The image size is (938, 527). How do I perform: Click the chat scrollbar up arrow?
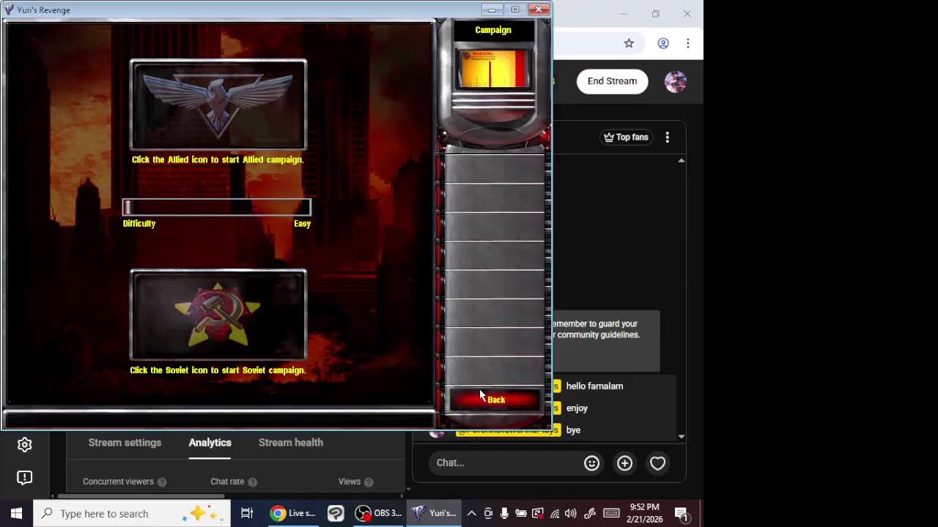tap(682, 160)
